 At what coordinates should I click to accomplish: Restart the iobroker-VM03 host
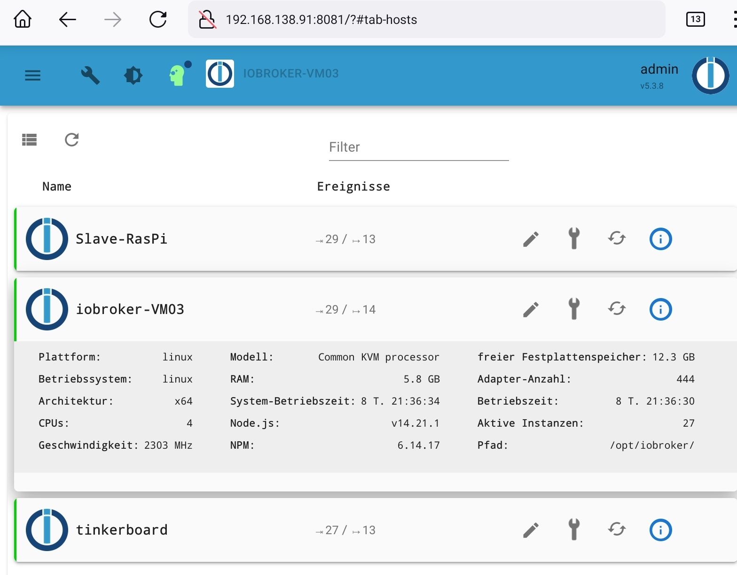coord(617,309)
